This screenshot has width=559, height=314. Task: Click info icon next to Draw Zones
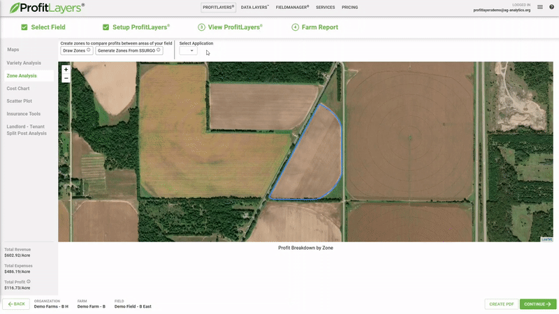pos(89,50)
